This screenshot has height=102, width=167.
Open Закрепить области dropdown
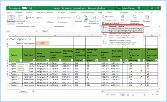111,23
